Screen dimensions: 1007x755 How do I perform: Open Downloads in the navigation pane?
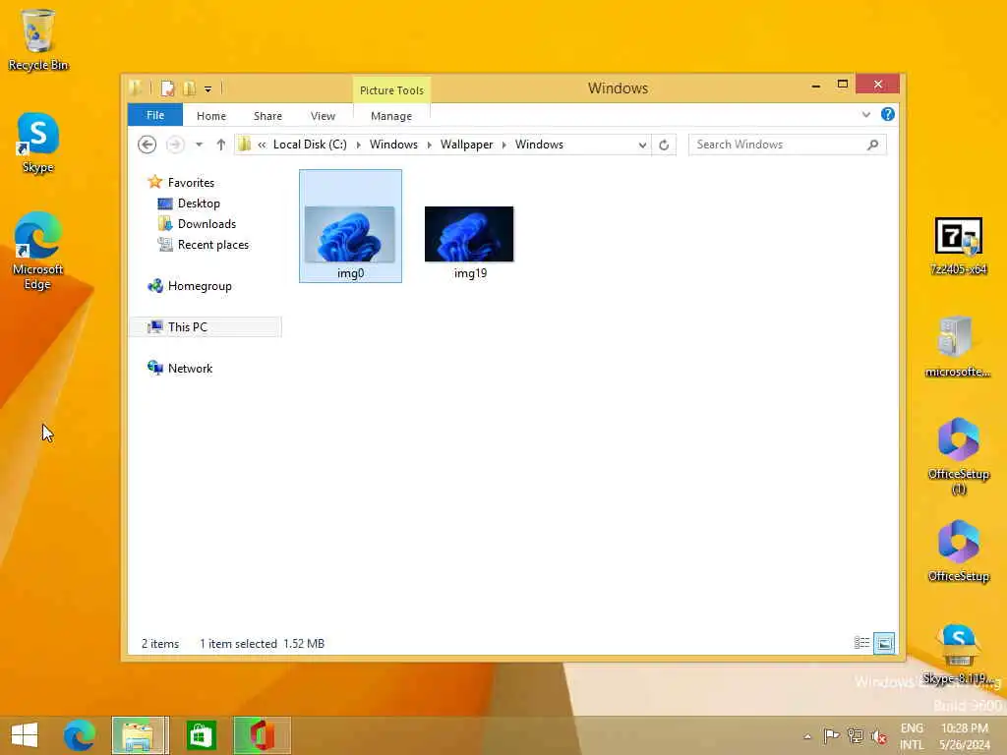[x=207, y=223]
